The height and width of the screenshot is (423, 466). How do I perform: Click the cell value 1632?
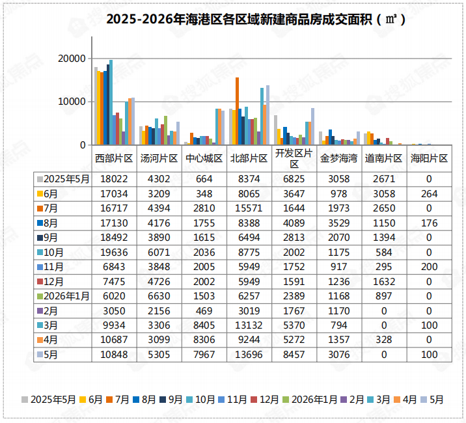[384, 282]
